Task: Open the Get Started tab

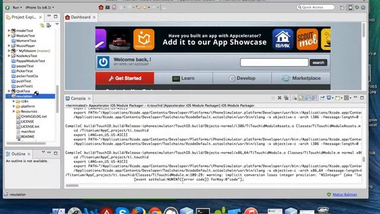Action: 125,78
